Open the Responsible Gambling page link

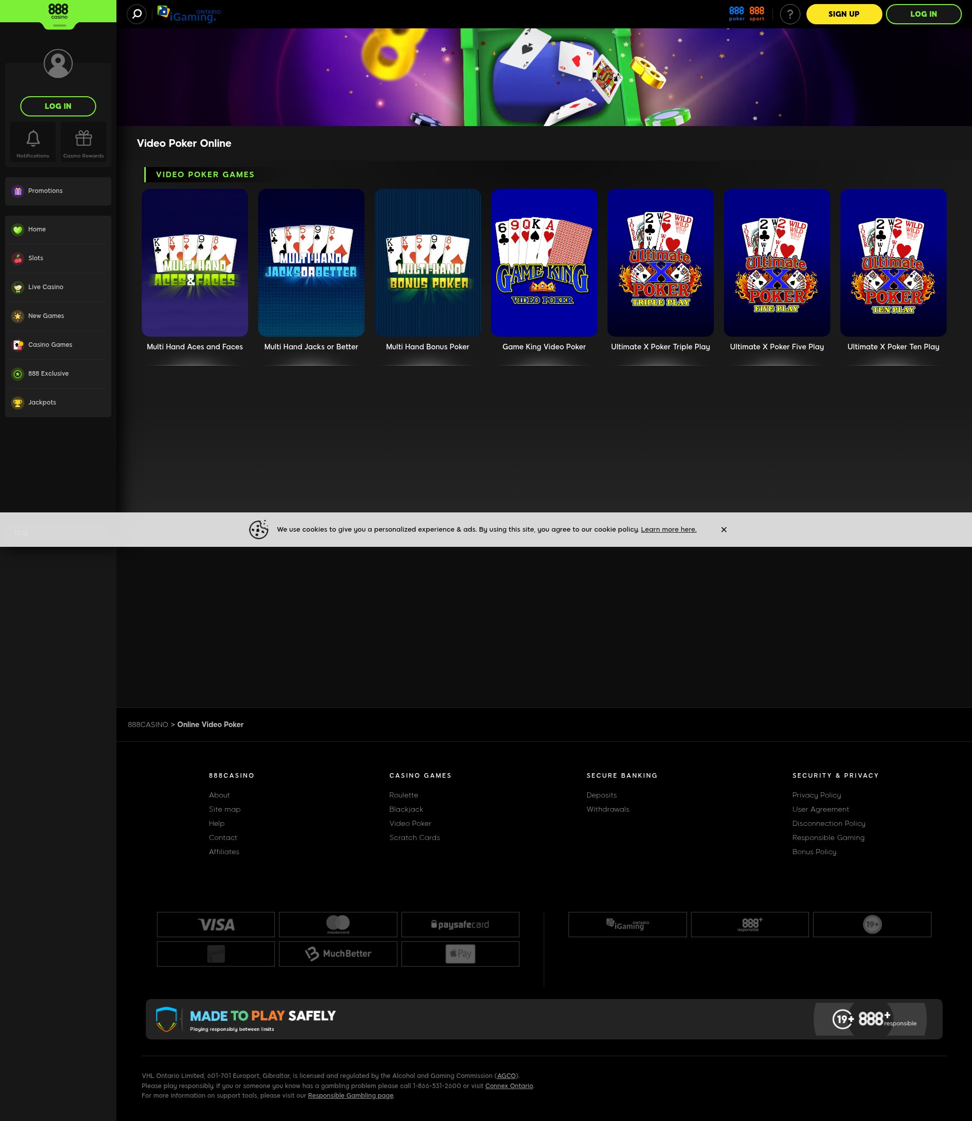click(x=350, y=1096)
